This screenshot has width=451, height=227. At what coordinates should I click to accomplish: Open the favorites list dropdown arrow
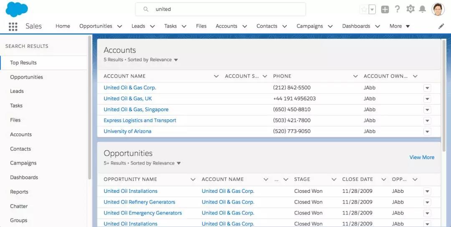(x=372, y=9)
